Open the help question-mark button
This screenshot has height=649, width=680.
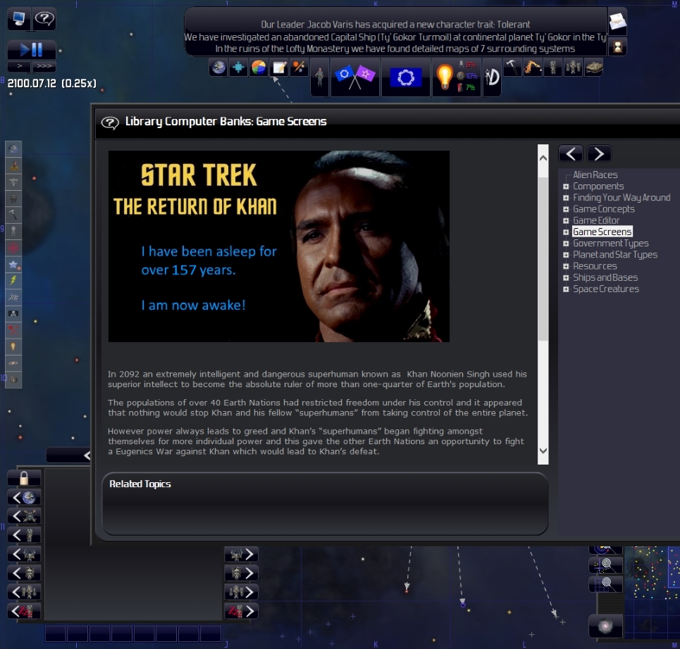(44, 18)
